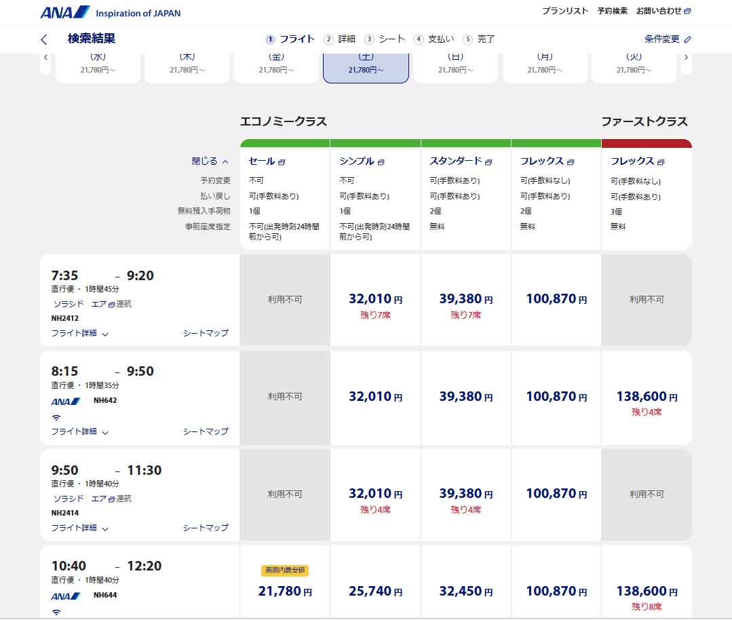Expand フライト詳細 for flight NH2414

point(80,528)
